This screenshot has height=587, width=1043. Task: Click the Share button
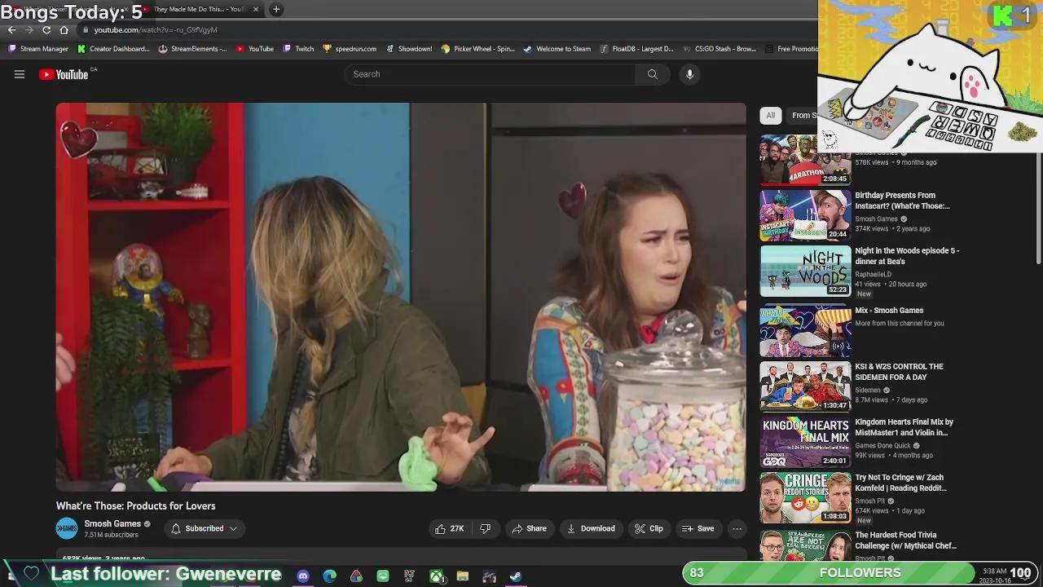tap(529, 528)
